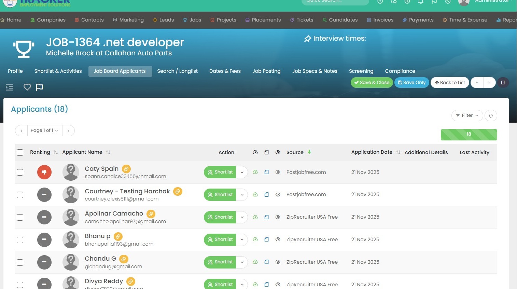This screenshot has width=517, height=289.
Task: Click refresh icon next to Filter
Action: (x=490, y=115)
